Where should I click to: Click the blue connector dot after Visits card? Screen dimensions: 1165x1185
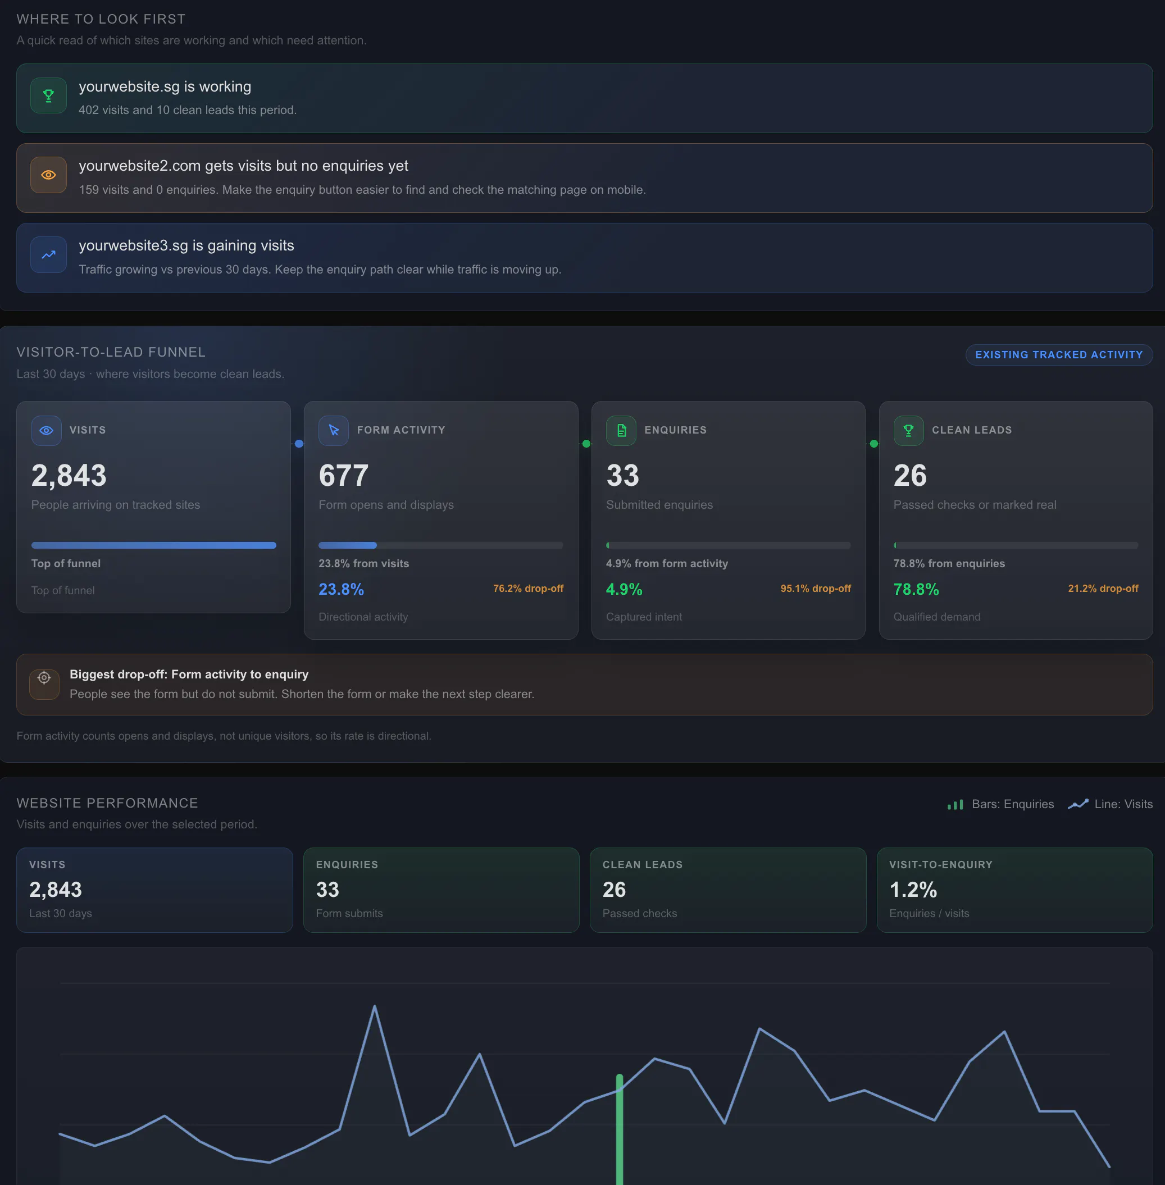pos(299,444)
